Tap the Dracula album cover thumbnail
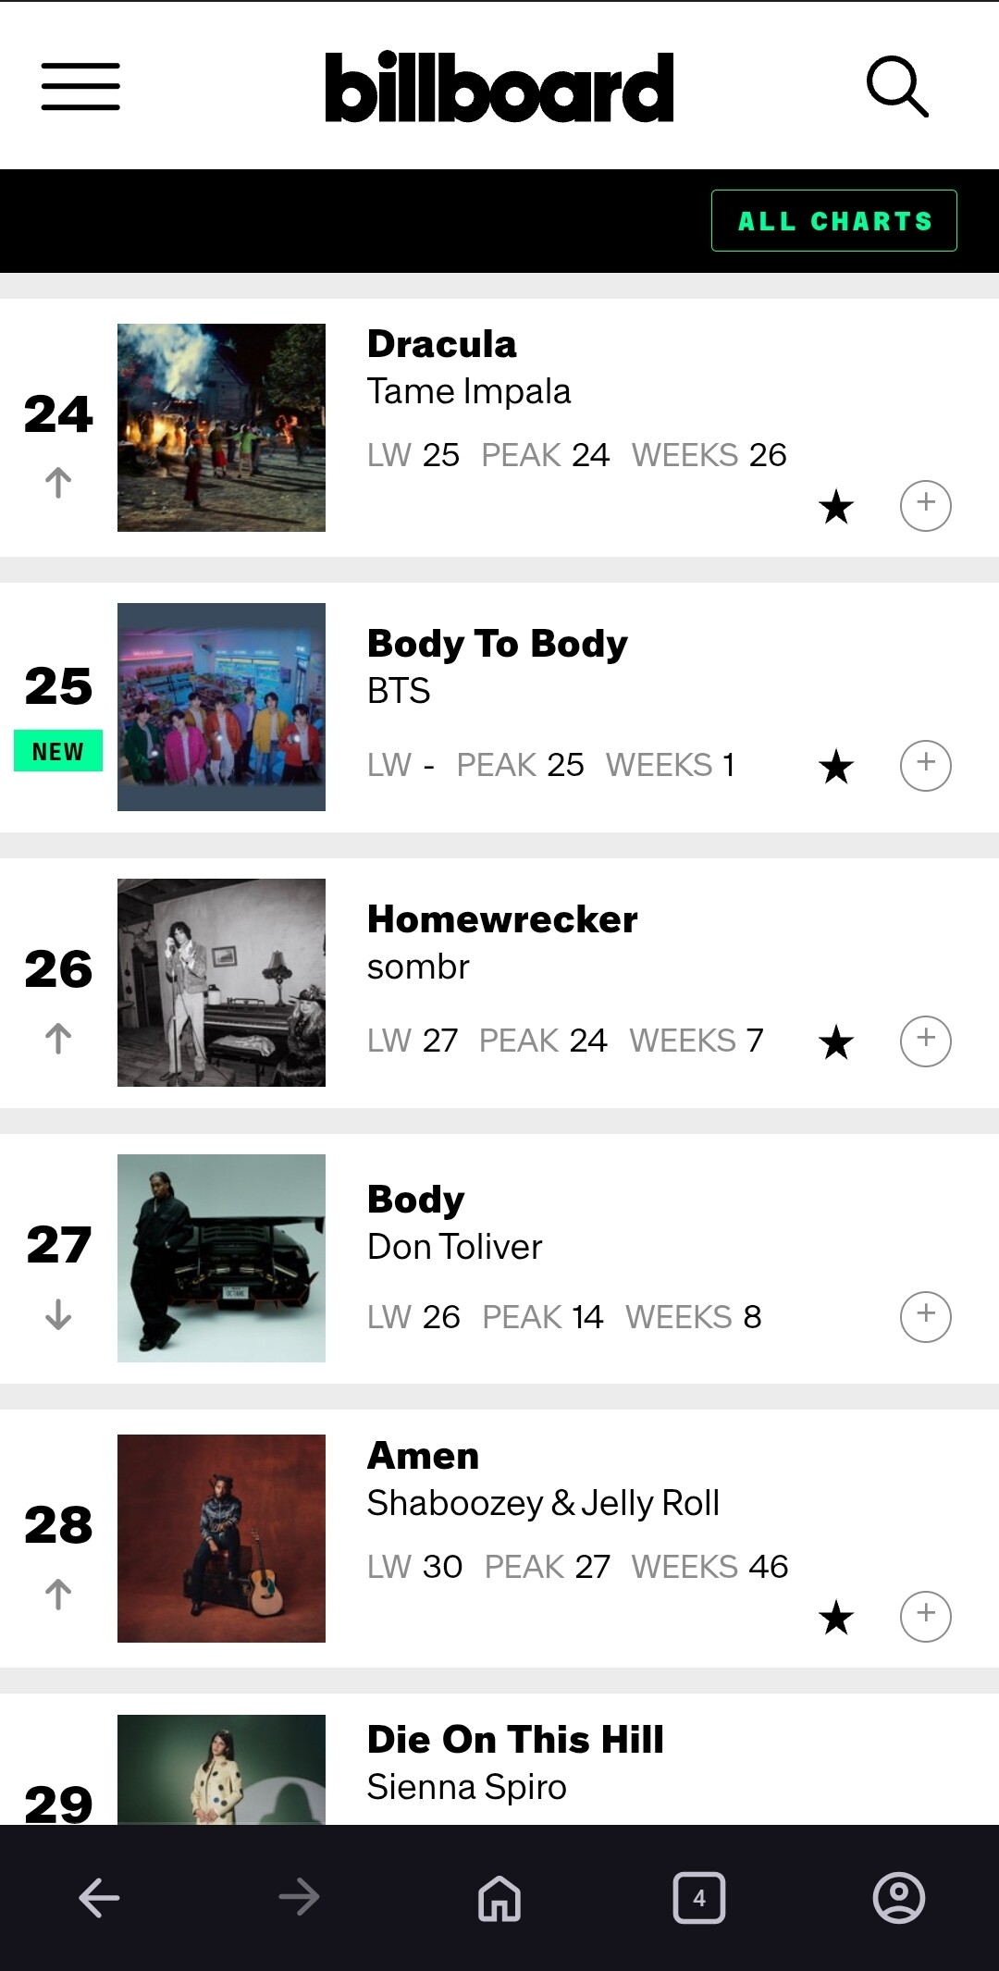Screen dimensions: 999x1971 [x=221, y=427]
